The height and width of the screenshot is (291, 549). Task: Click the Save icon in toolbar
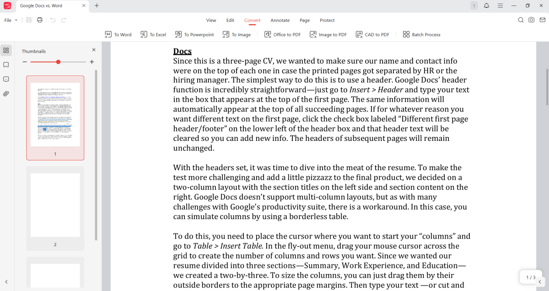click(29, 20)
